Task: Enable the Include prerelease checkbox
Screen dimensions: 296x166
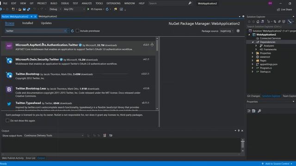Action: [77, 31]
